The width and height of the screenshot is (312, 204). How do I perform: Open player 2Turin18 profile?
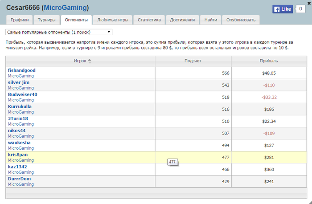coord(18,118)
